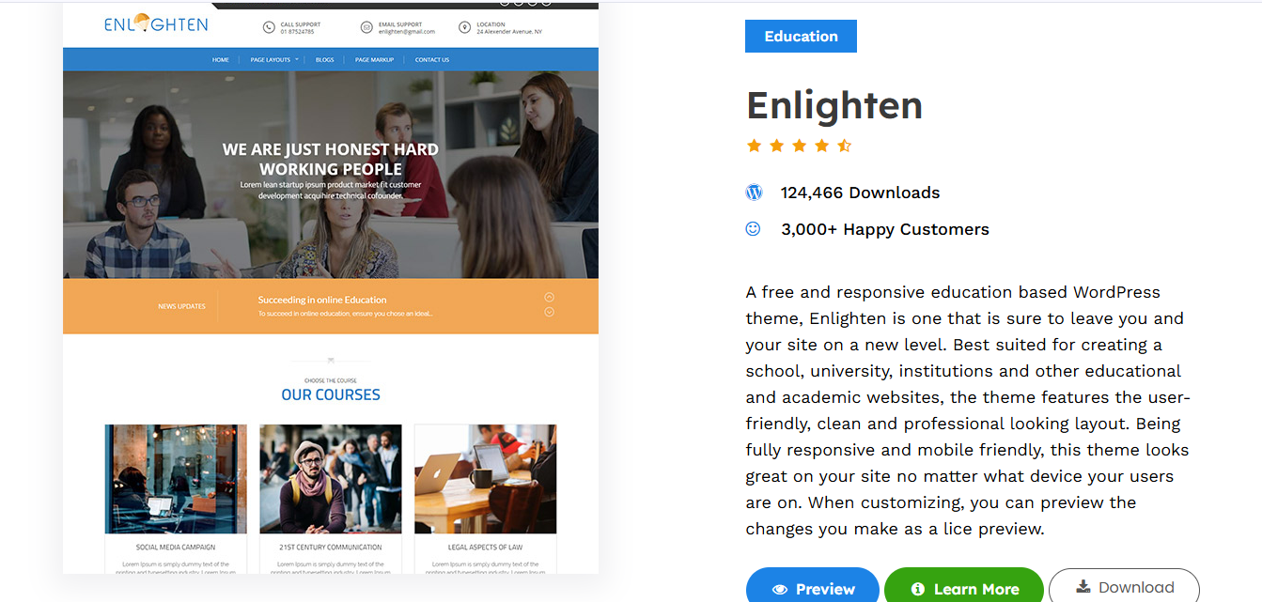Open the Page Layouts dropdown in preview nav
The width and height of the screenshot is (1262, 602).
point(274,59)
